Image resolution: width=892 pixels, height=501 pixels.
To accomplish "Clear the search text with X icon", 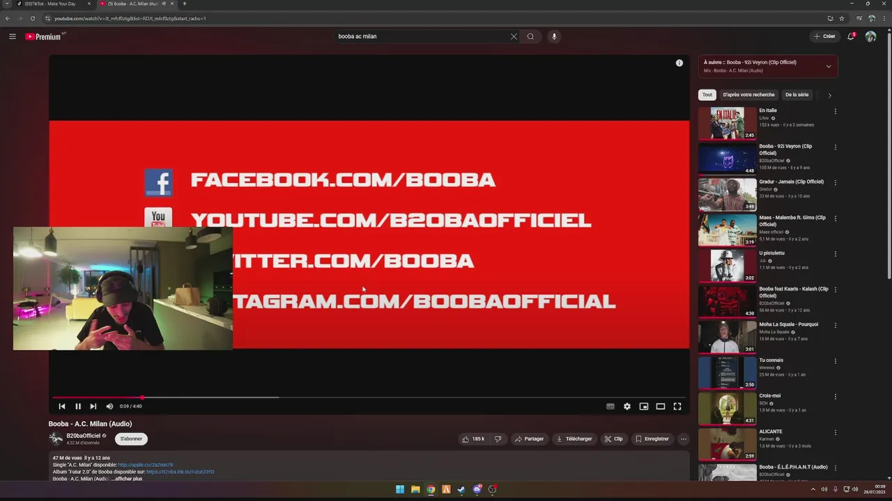I will tap(514, 36).
